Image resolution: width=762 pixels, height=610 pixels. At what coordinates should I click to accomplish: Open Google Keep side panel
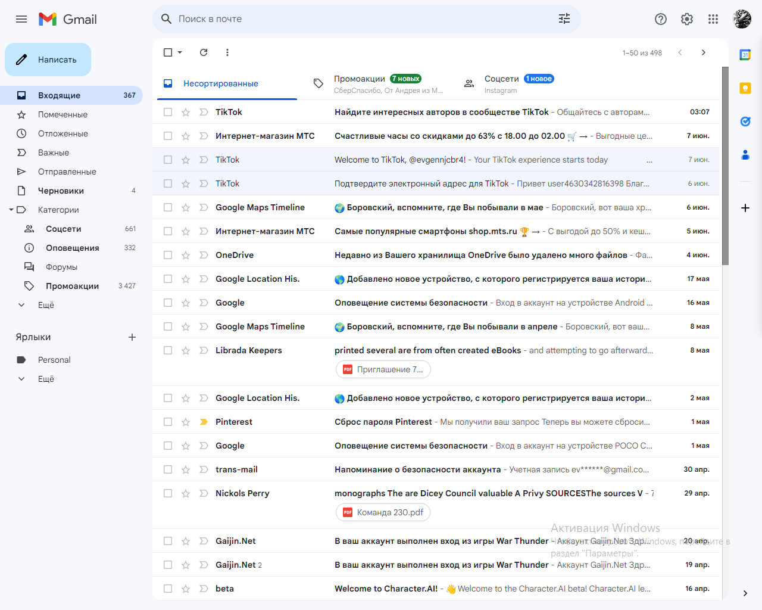point(745,88)
